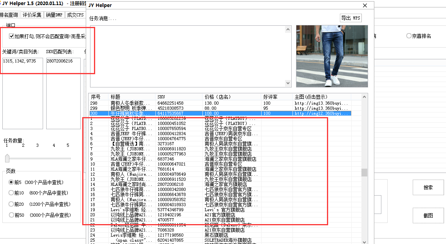Open the 成交CPS tab
The image size is (446, 244).
[75, 15]
